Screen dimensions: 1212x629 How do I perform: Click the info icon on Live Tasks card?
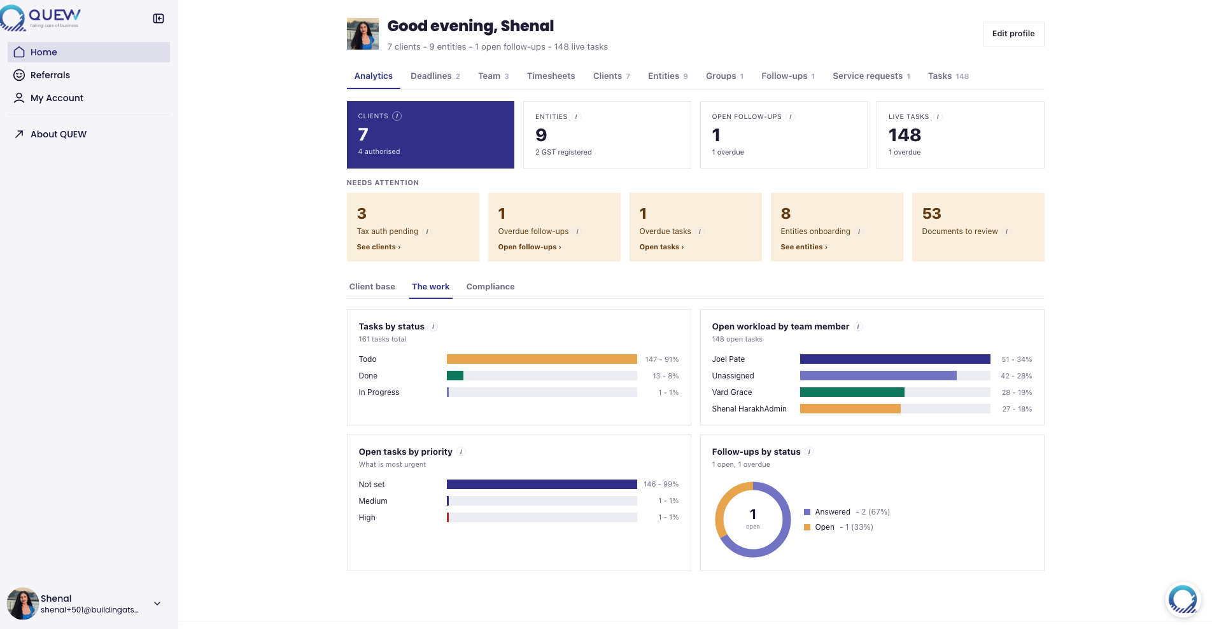pyautogui.click(x=938, y=117)
